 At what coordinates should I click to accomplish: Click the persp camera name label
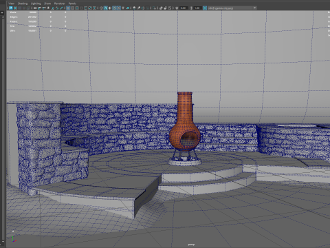coord(191,245)
